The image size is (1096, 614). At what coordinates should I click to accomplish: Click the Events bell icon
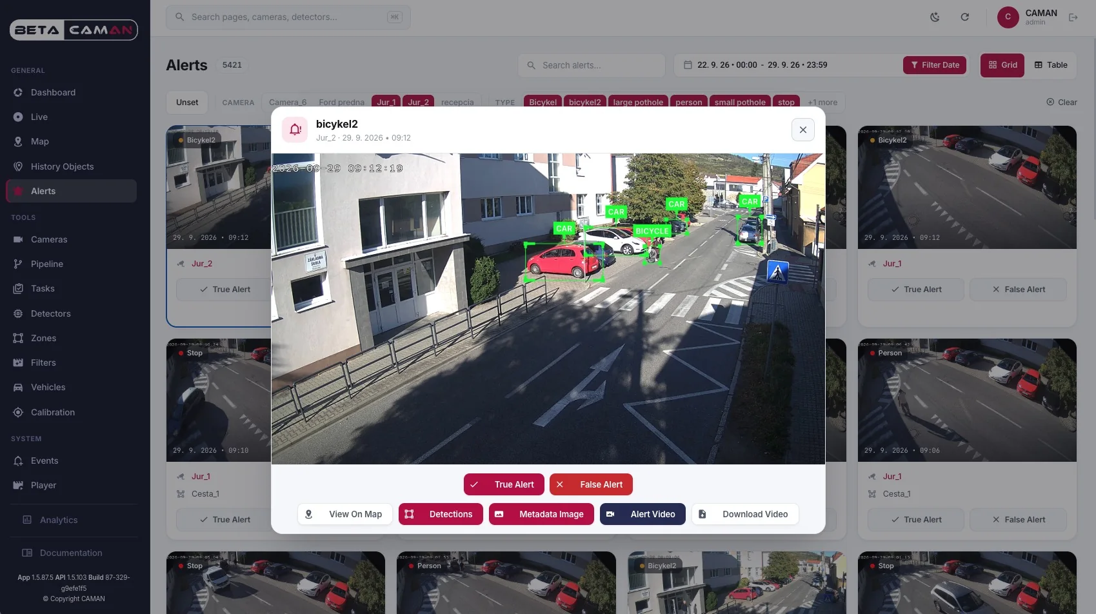click(18, 461)
